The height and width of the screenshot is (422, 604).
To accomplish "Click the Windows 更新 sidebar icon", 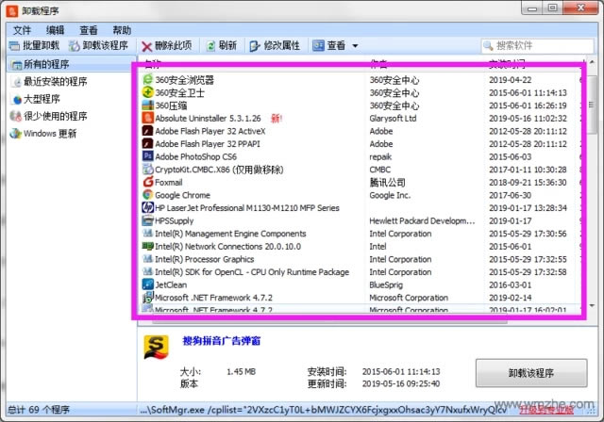I will (16, 134).
